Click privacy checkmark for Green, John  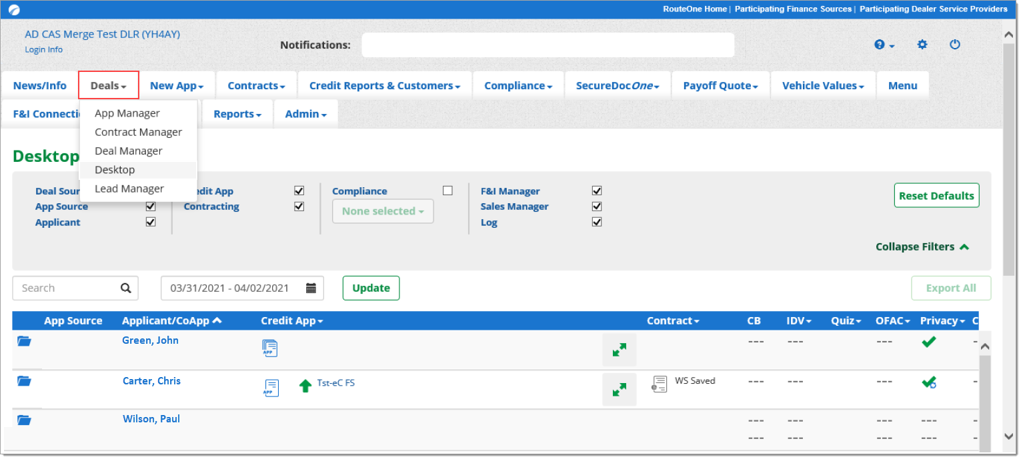coord(928,342)
